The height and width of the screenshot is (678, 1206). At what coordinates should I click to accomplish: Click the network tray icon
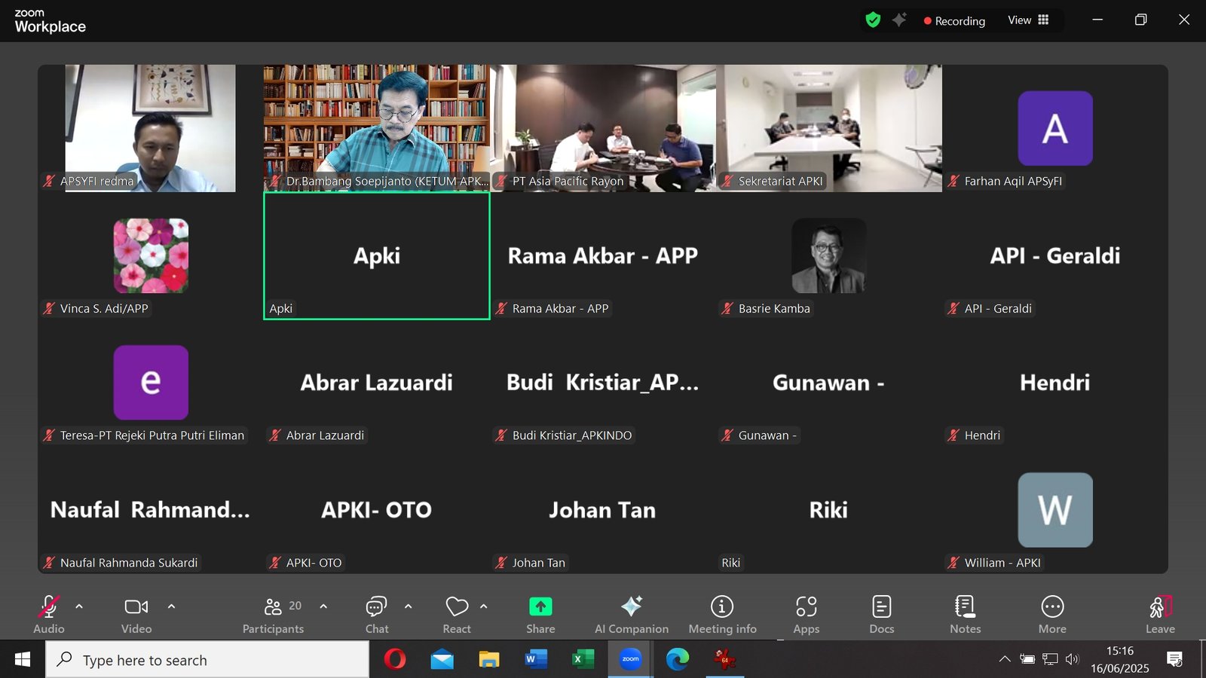1050,659
